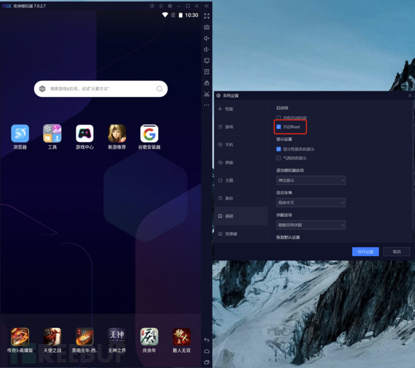
Task: Click the 语言环境 label
Action: (284, 192)
